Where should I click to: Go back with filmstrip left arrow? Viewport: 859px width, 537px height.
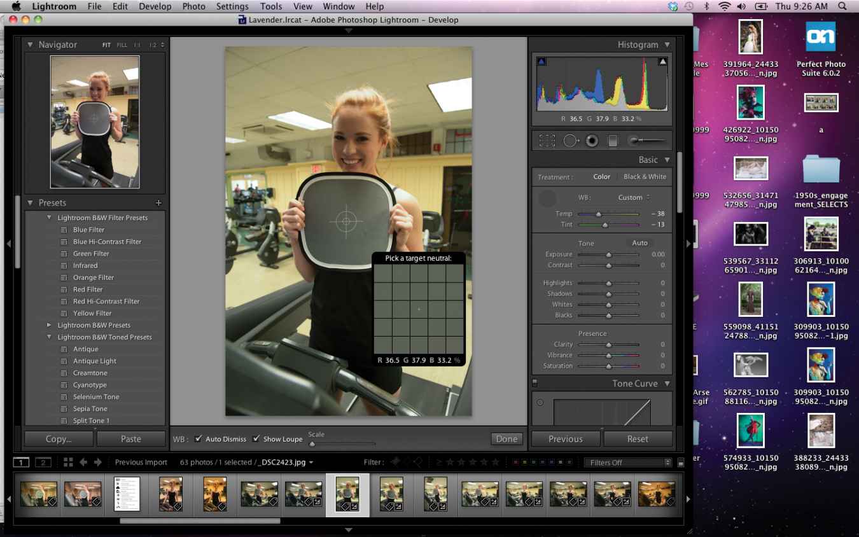pyautogui.click(x=83, y=462)
